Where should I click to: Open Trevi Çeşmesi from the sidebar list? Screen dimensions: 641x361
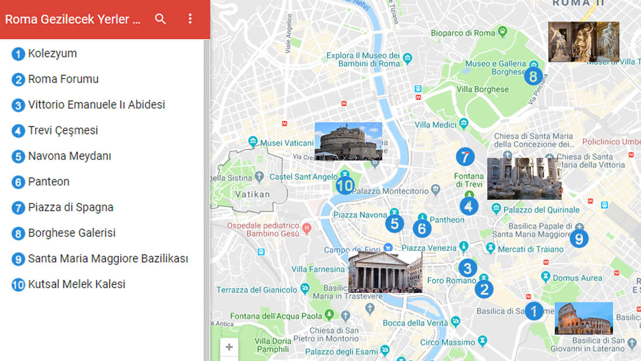(x=63, y=130)
